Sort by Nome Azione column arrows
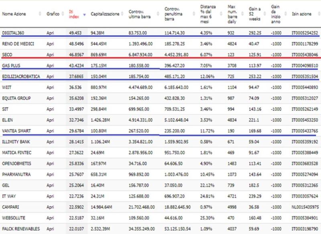The width and height of the screenshot is (321, 234). (x=40, y=14)
